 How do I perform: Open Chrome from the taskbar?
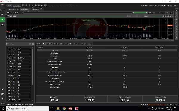tap(64, 109)
